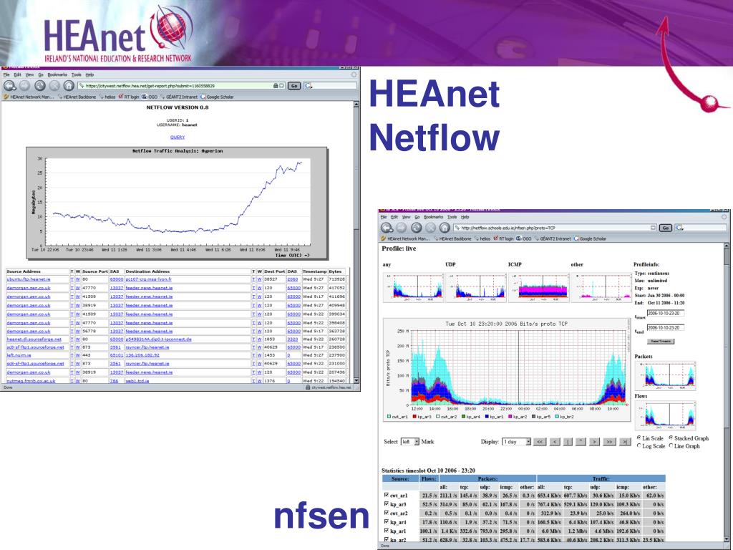Toggle cwt_ar2 source checkbox
This screenshot has height=550, width=733.
[x=386, y=513]
